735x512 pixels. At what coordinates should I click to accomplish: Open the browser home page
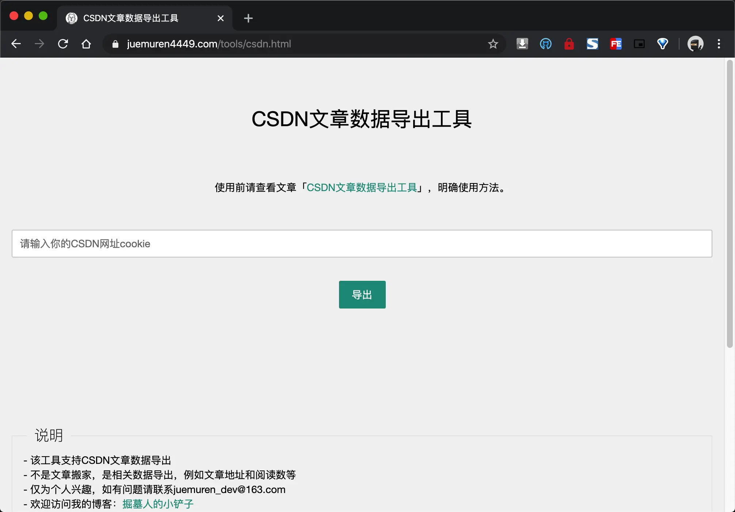coord(86,44)
